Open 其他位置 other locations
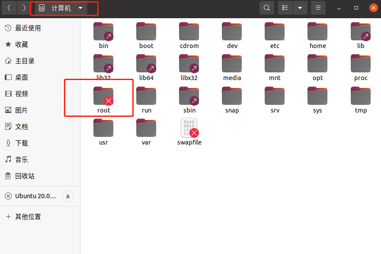The width and height of the screenshot is (381, 254). [40, 216]
